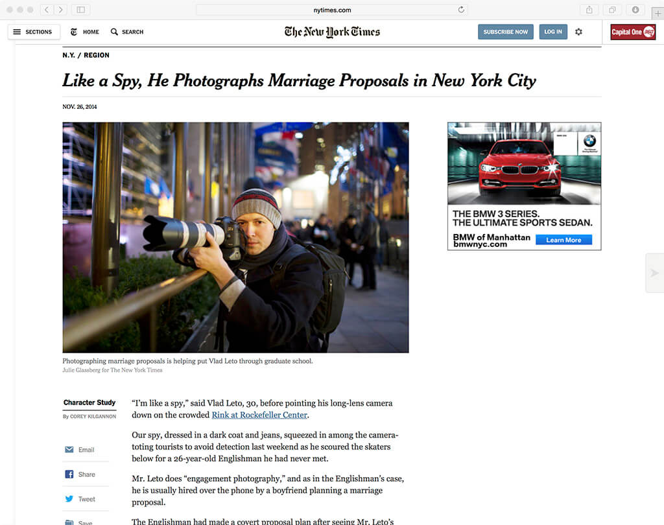This screenshot has width=664, height=525.
Task: Add a new tab with plus
Action: click(x=658, y=13)
